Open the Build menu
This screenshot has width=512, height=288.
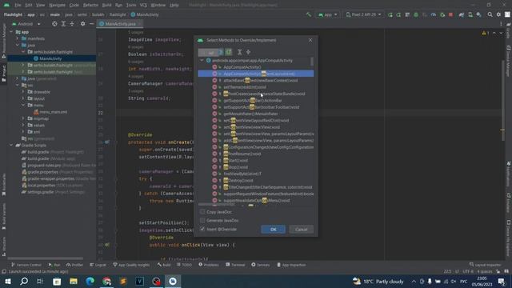[x=106, y=5]
